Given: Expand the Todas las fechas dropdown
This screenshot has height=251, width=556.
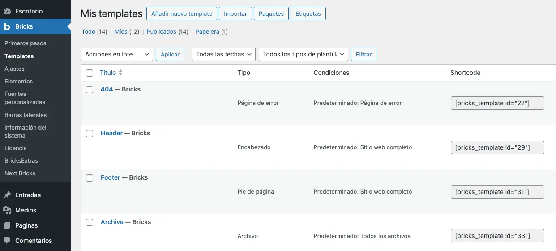Looking at the screenshot, I should pyautogui.click(x=223, y=54).
